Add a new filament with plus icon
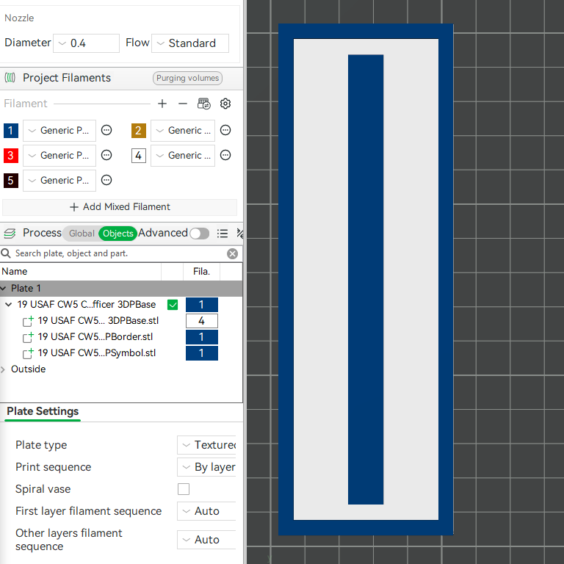564x564 pixels. pos(162,104)
